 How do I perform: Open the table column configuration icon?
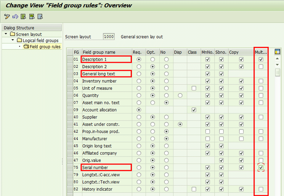coord(277,52)
